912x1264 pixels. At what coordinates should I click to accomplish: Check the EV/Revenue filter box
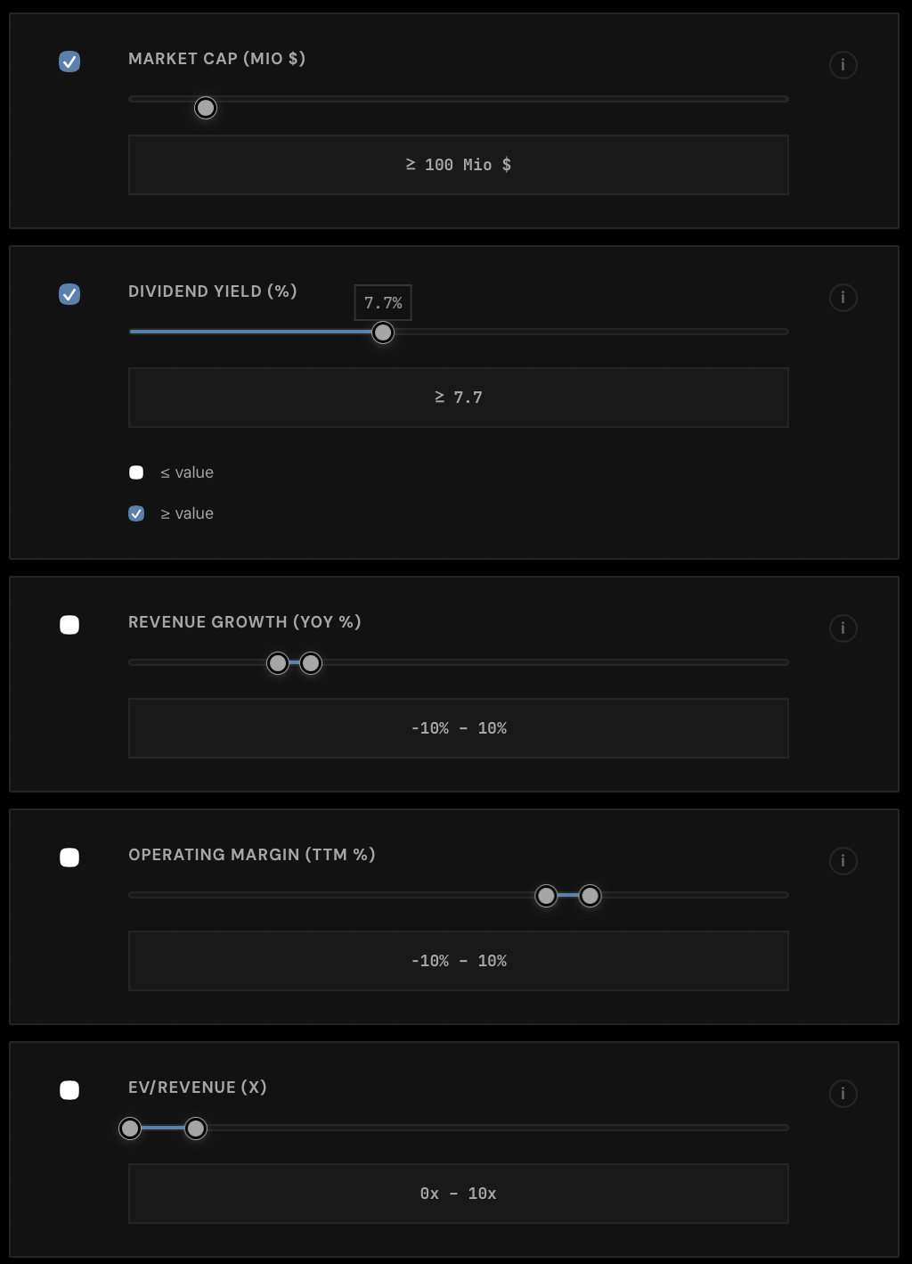(69, 1090)
